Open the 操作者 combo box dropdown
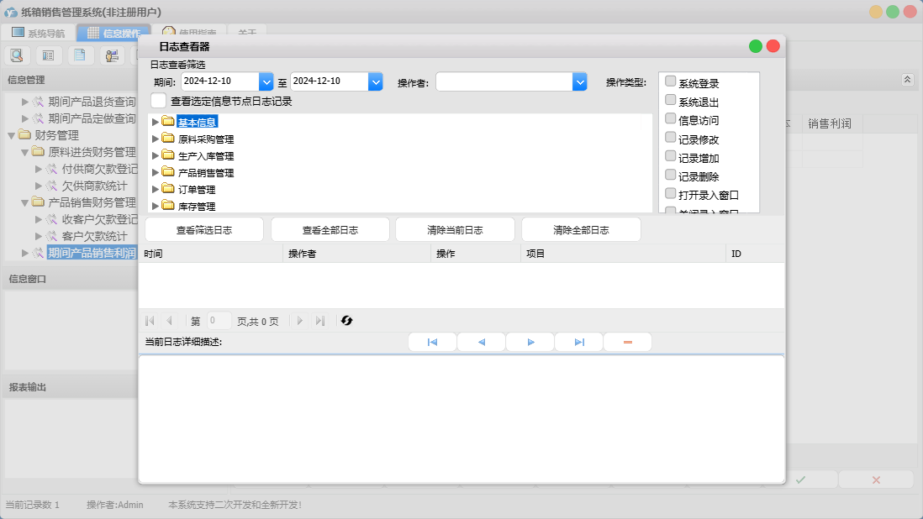Viewport: 923px width, 519px height. tap(579, 81)
